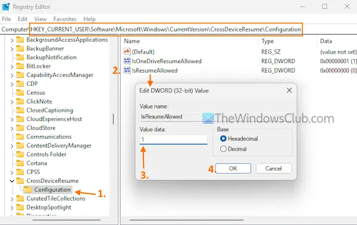This screenshot has width=357, height=225.
Task: Click the data cell 0x00000001 (1)
Action: (x=339, y=61)
